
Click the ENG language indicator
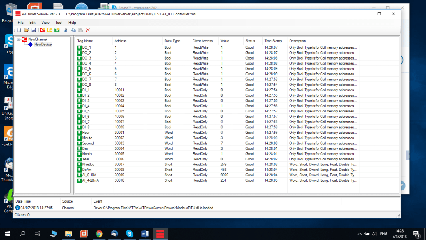[384, 234]
